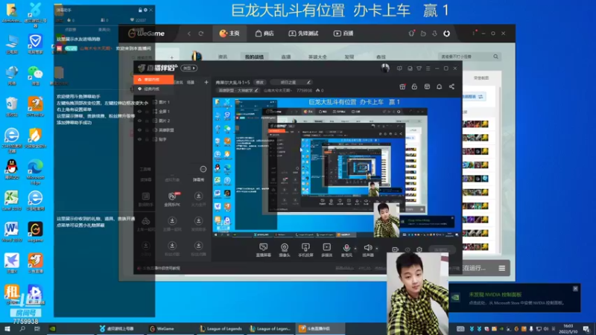Click the lock icon in streaming tool header
The image size is (596, 335).
point(414,86)
